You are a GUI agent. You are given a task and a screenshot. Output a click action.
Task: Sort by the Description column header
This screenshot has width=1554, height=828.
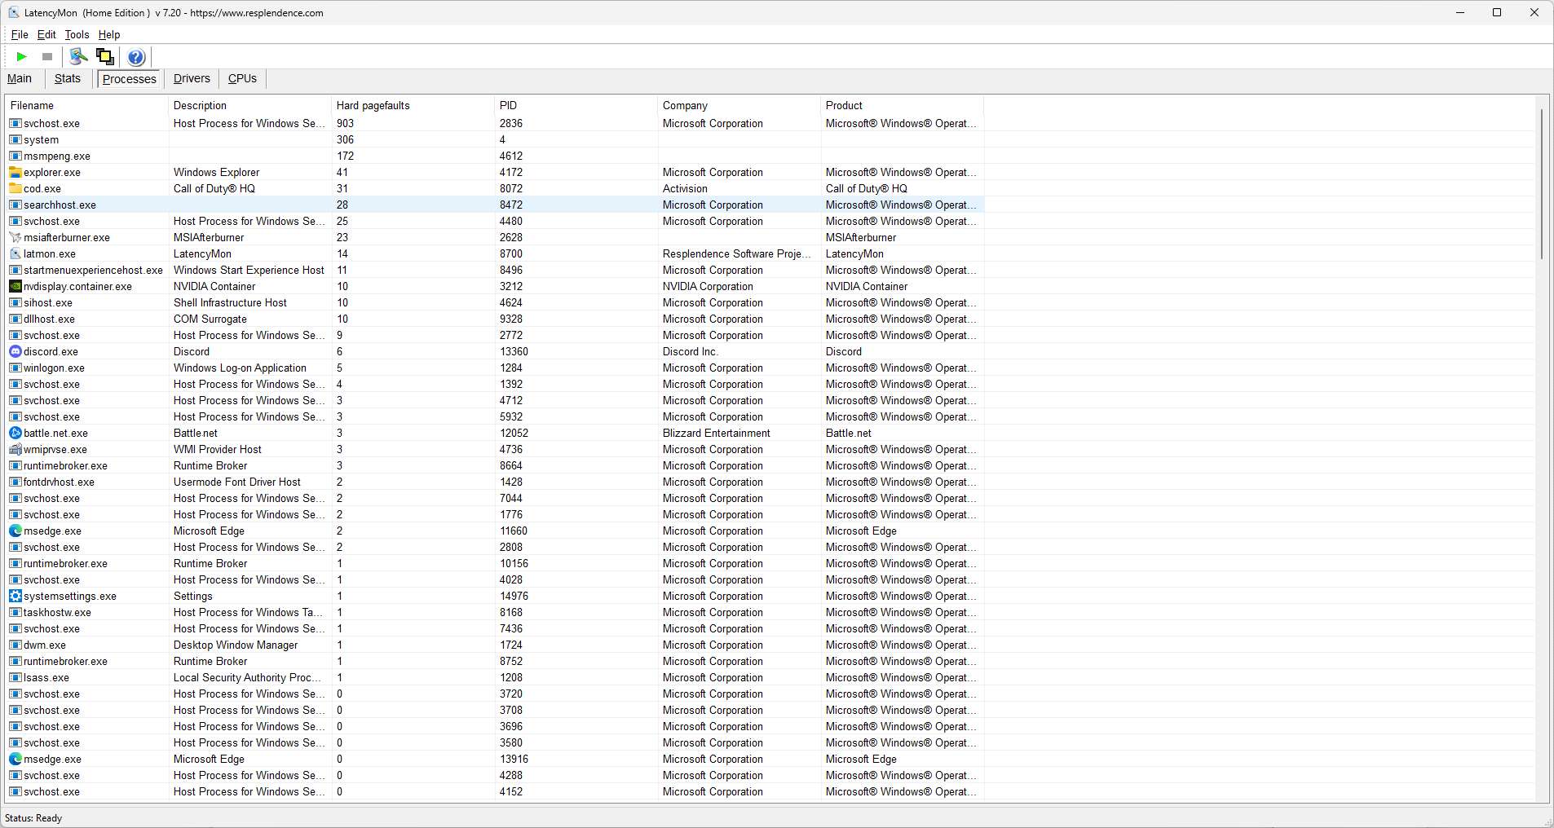[250, 105]
